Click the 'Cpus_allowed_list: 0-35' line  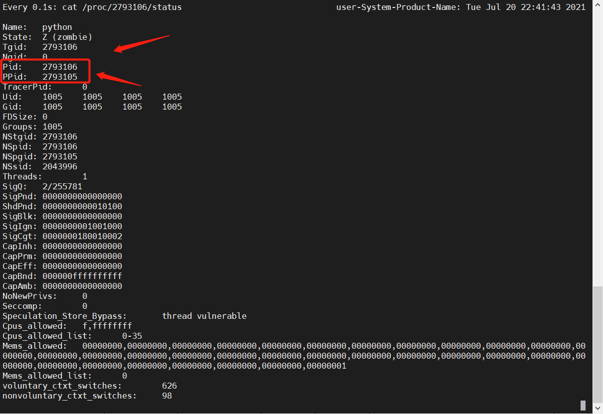72,336
